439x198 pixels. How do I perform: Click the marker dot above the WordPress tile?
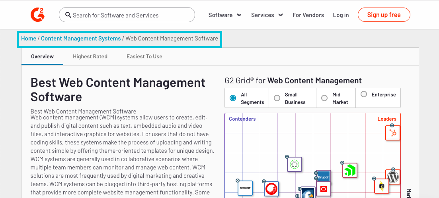(393, 169)
